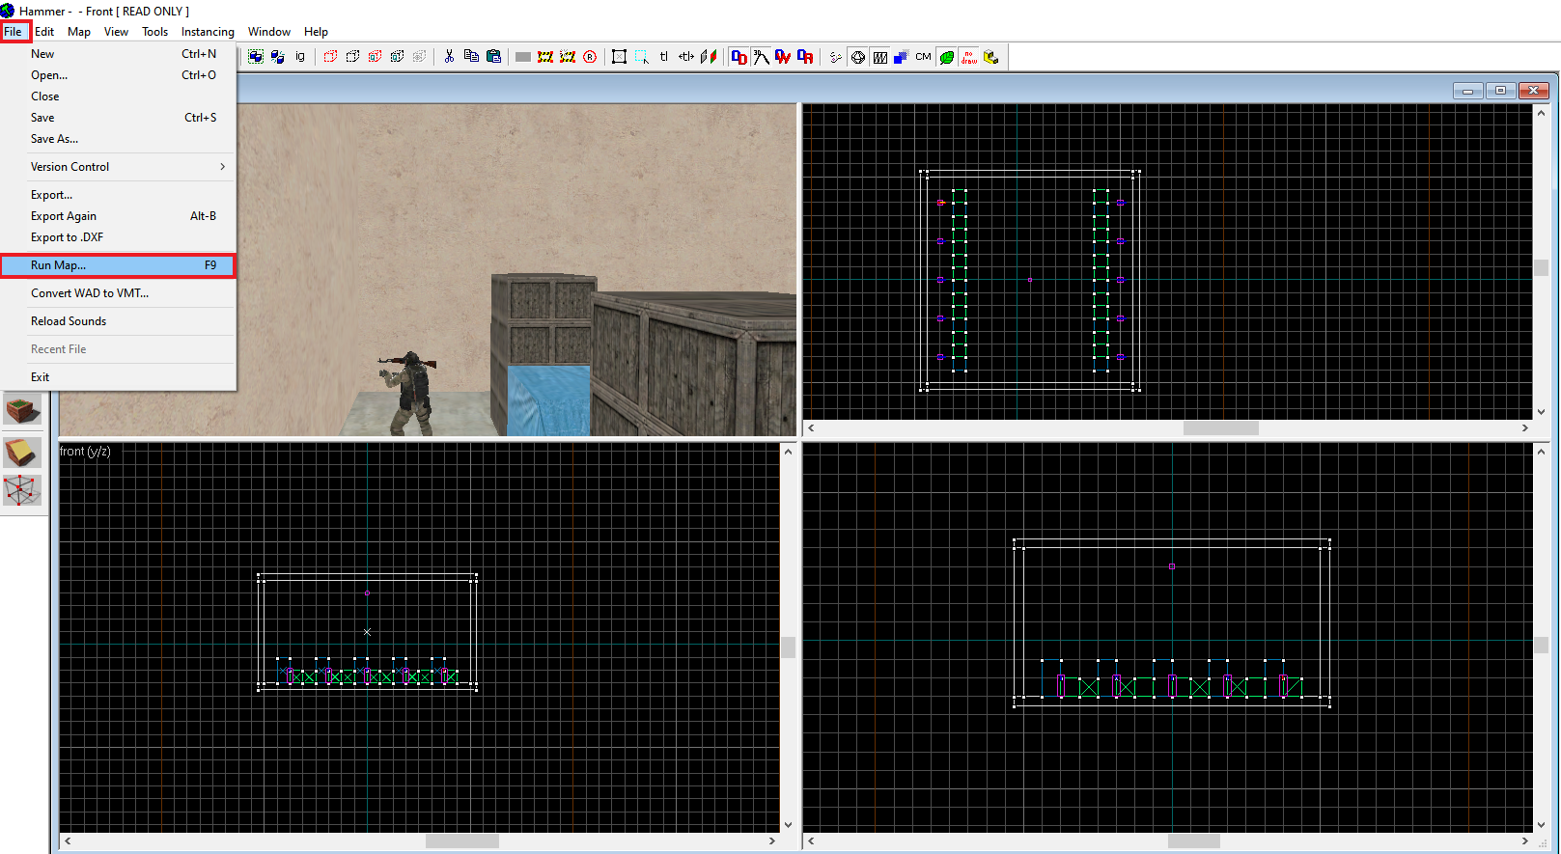This screenshot has width=1561, height=854.
Task: Click the 'ig' ignore groups button
Action: pos(300,57)
